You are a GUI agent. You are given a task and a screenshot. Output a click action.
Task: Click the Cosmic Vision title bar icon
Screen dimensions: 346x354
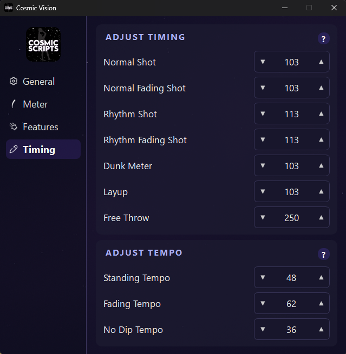point(9,8)
